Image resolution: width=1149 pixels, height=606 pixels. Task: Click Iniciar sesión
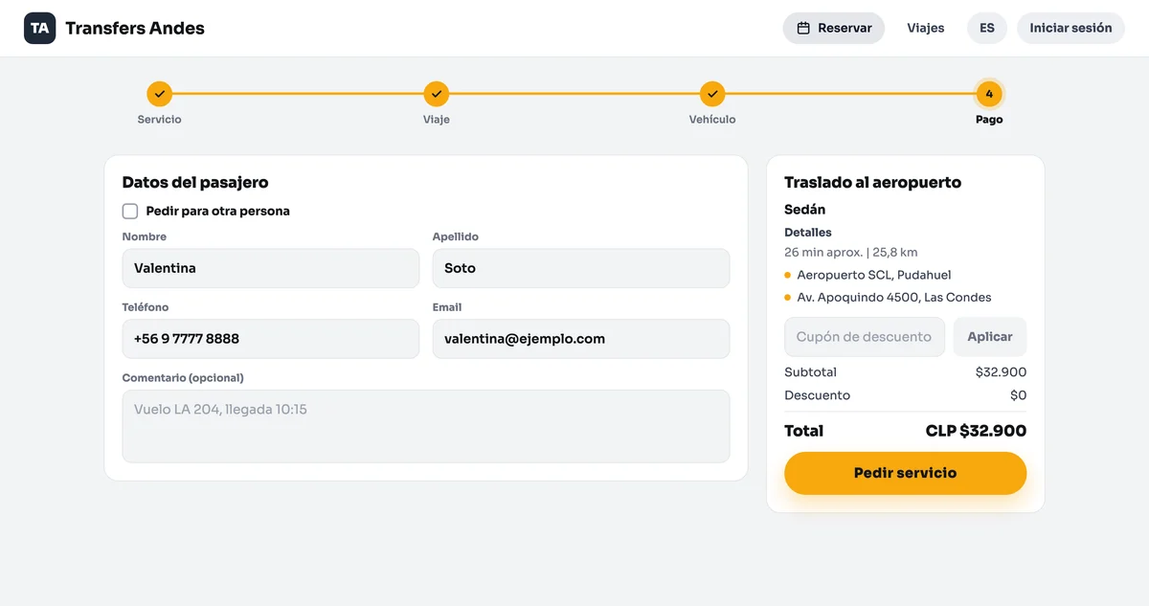click(x=1070, y=28)
